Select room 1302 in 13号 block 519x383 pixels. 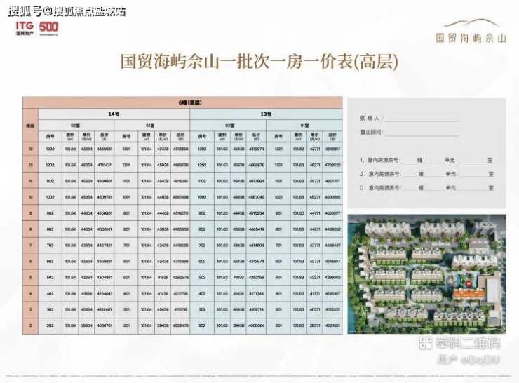[x=202, y=149]
